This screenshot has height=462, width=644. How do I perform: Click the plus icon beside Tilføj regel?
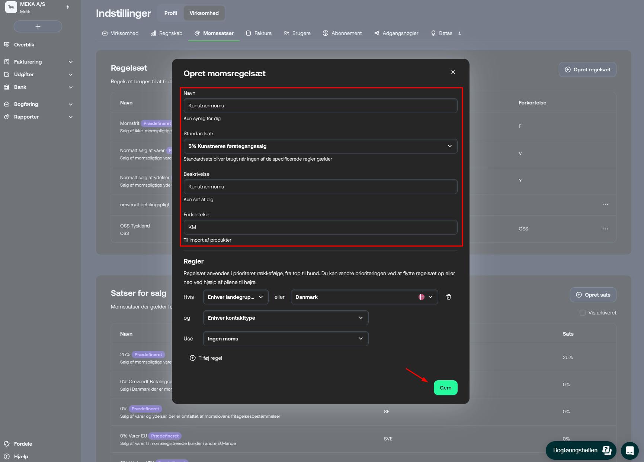click(193, 358)
